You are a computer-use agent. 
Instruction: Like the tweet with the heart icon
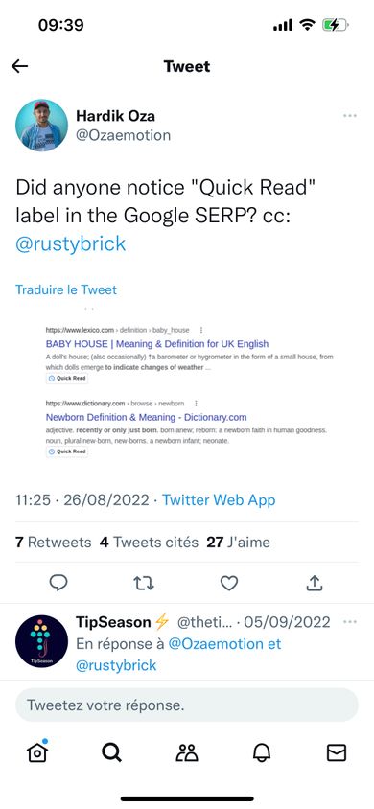click(229, 583)
